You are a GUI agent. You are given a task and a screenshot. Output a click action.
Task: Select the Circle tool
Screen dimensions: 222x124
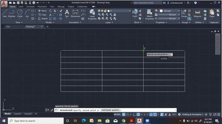tap(20, 13)
